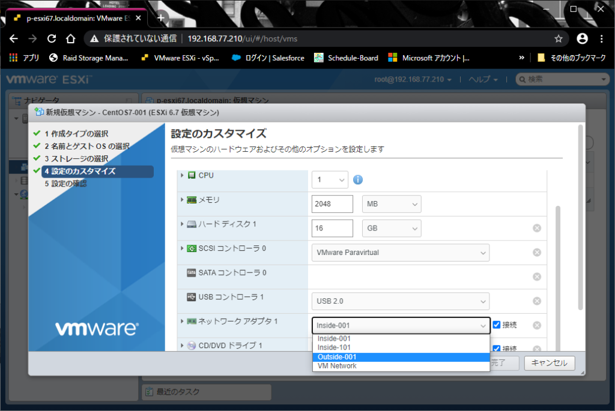Open Schedule-Board bookmark

pos(347,58)
